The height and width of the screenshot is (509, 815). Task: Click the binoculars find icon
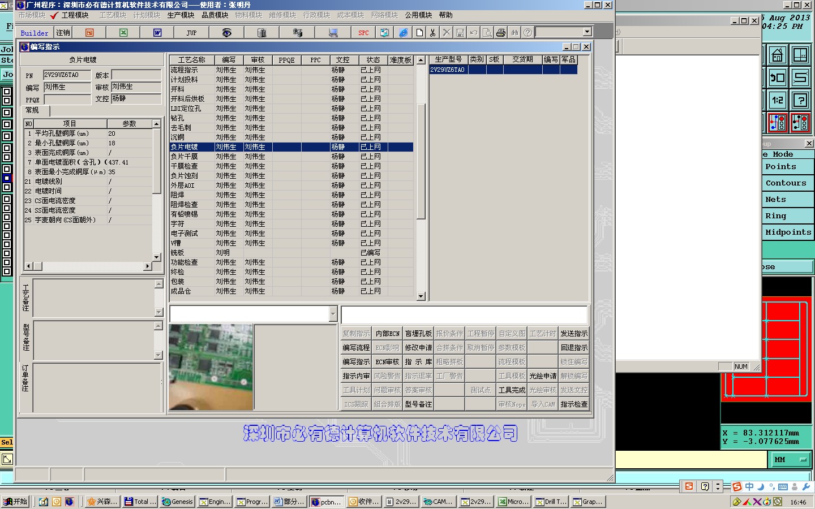[x=514, y=33]
